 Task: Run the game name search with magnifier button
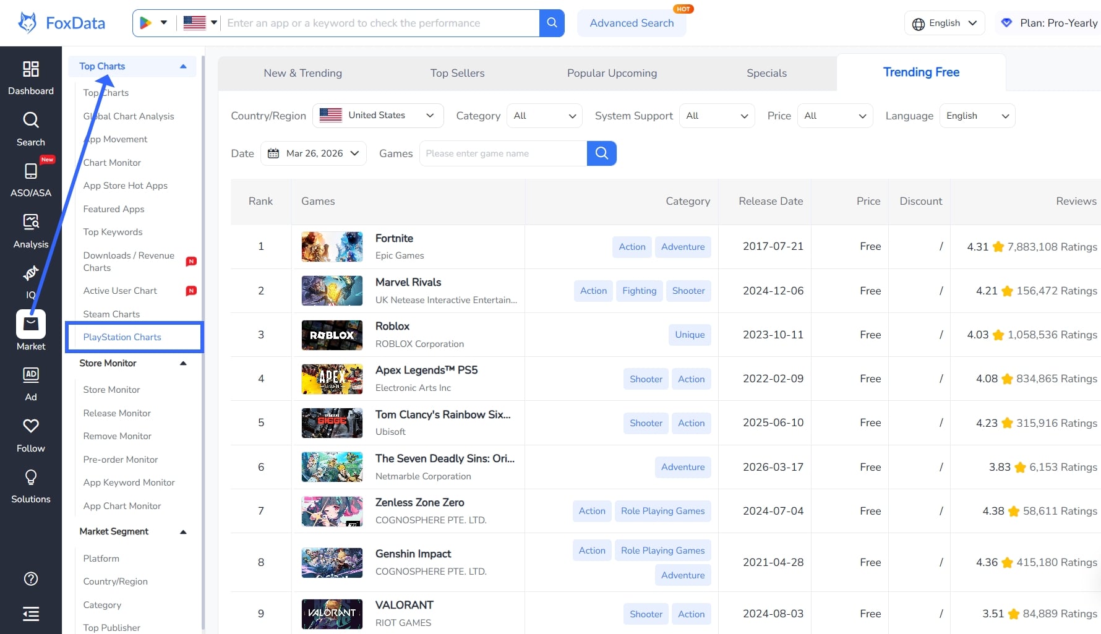tap(601, 153)
